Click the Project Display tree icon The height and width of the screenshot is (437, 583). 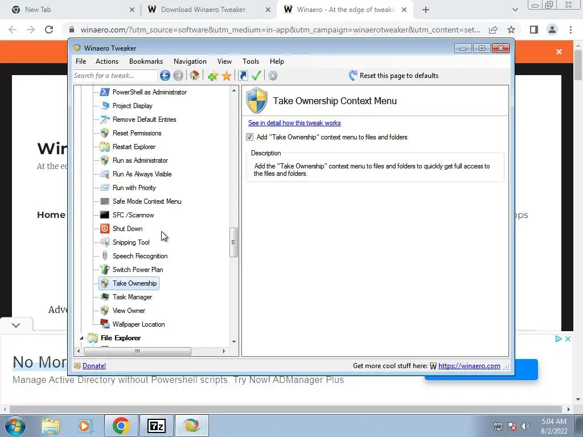tap(105, 105)
